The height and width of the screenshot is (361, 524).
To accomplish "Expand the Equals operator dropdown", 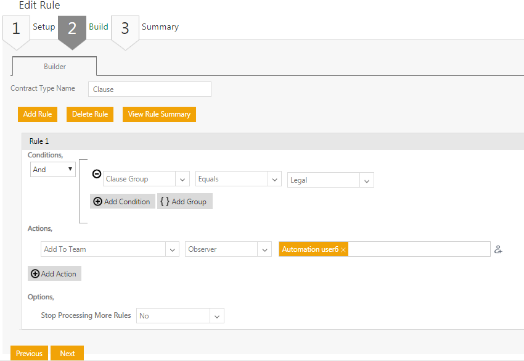I will [x=275, y=180].
